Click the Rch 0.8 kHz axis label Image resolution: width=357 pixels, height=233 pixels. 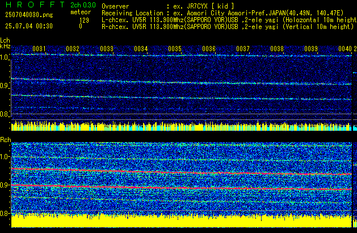tap(5, 213)
